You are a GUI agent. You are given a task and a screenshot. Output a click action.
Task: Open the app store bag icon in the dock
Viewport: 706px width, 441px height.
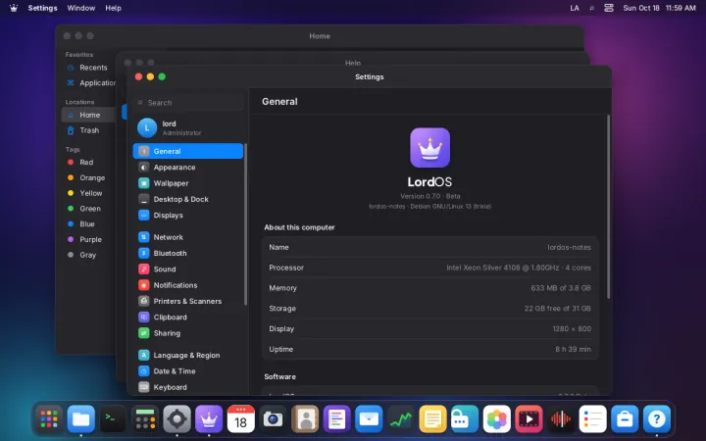click(x=625, y=419)
